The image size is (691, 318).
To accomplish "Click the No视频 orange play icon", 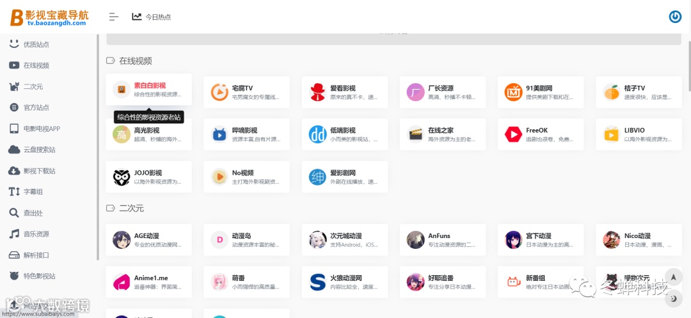I will point(219,177).
